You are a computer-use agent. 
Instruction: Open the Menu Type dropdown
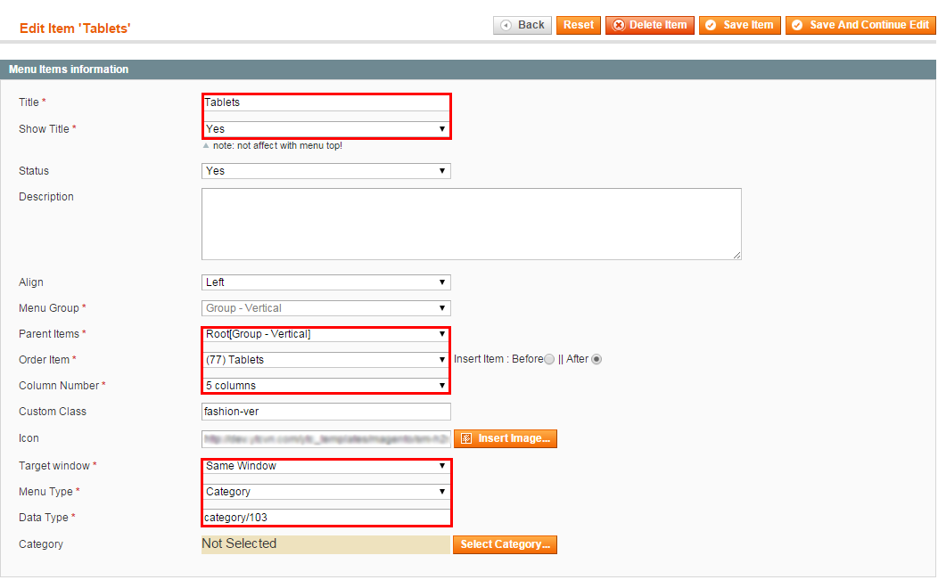point(326,492)
